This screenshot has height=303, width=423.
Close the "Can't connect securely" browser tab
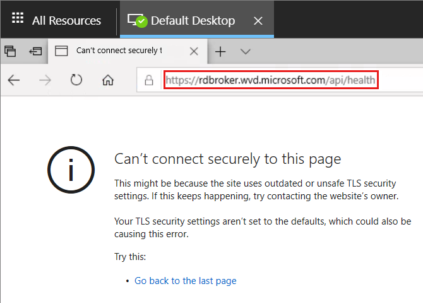click(x=194, y=51)
